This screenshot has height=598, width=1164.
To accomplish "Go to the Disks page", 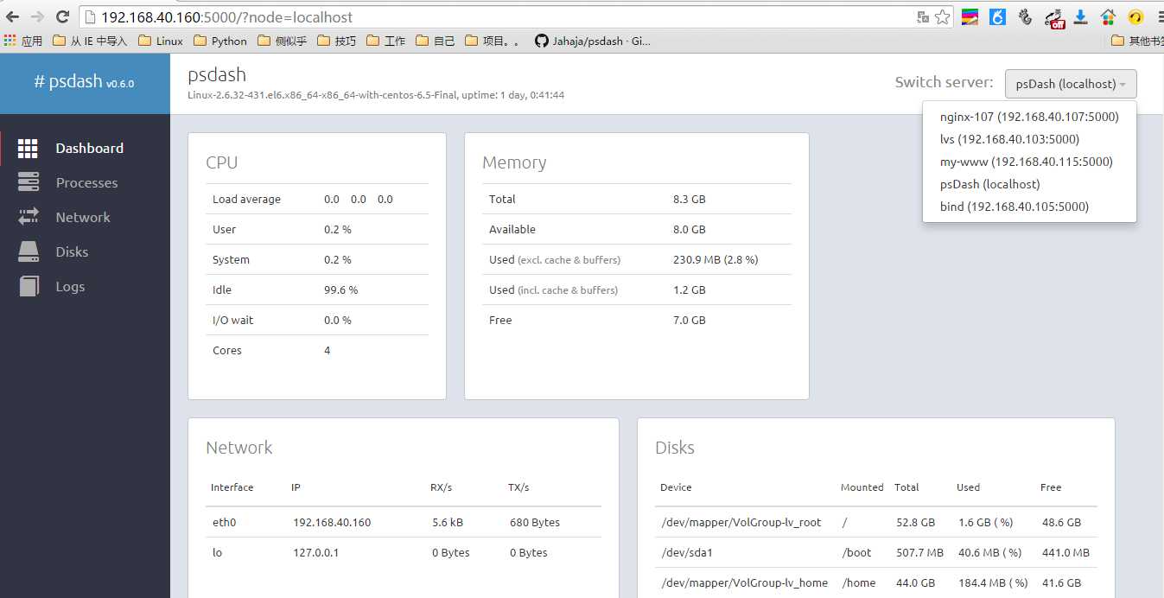I will [72, 252].
